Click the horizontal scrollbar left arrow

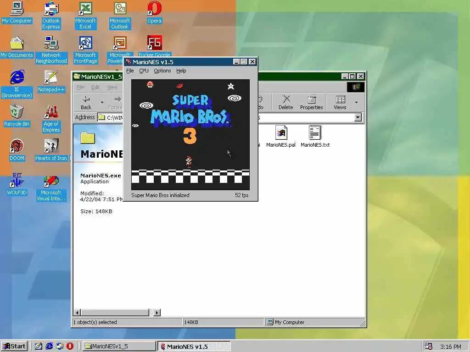pyautogui.click(x=77, y=313)
